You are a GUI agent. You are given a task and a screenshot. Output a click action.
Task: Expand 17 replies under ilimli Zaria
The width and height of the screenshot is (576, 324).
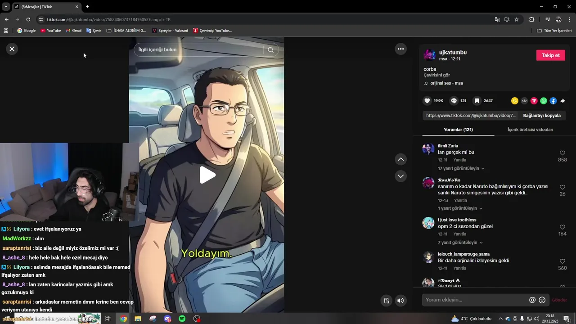click(461, 168)
